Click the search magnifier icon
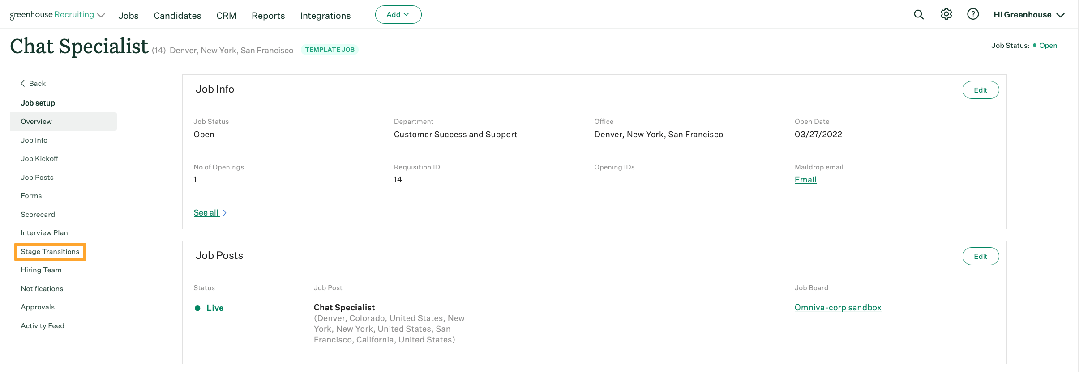This screenshot has width=1079, height=372. (x=919, y=15)
